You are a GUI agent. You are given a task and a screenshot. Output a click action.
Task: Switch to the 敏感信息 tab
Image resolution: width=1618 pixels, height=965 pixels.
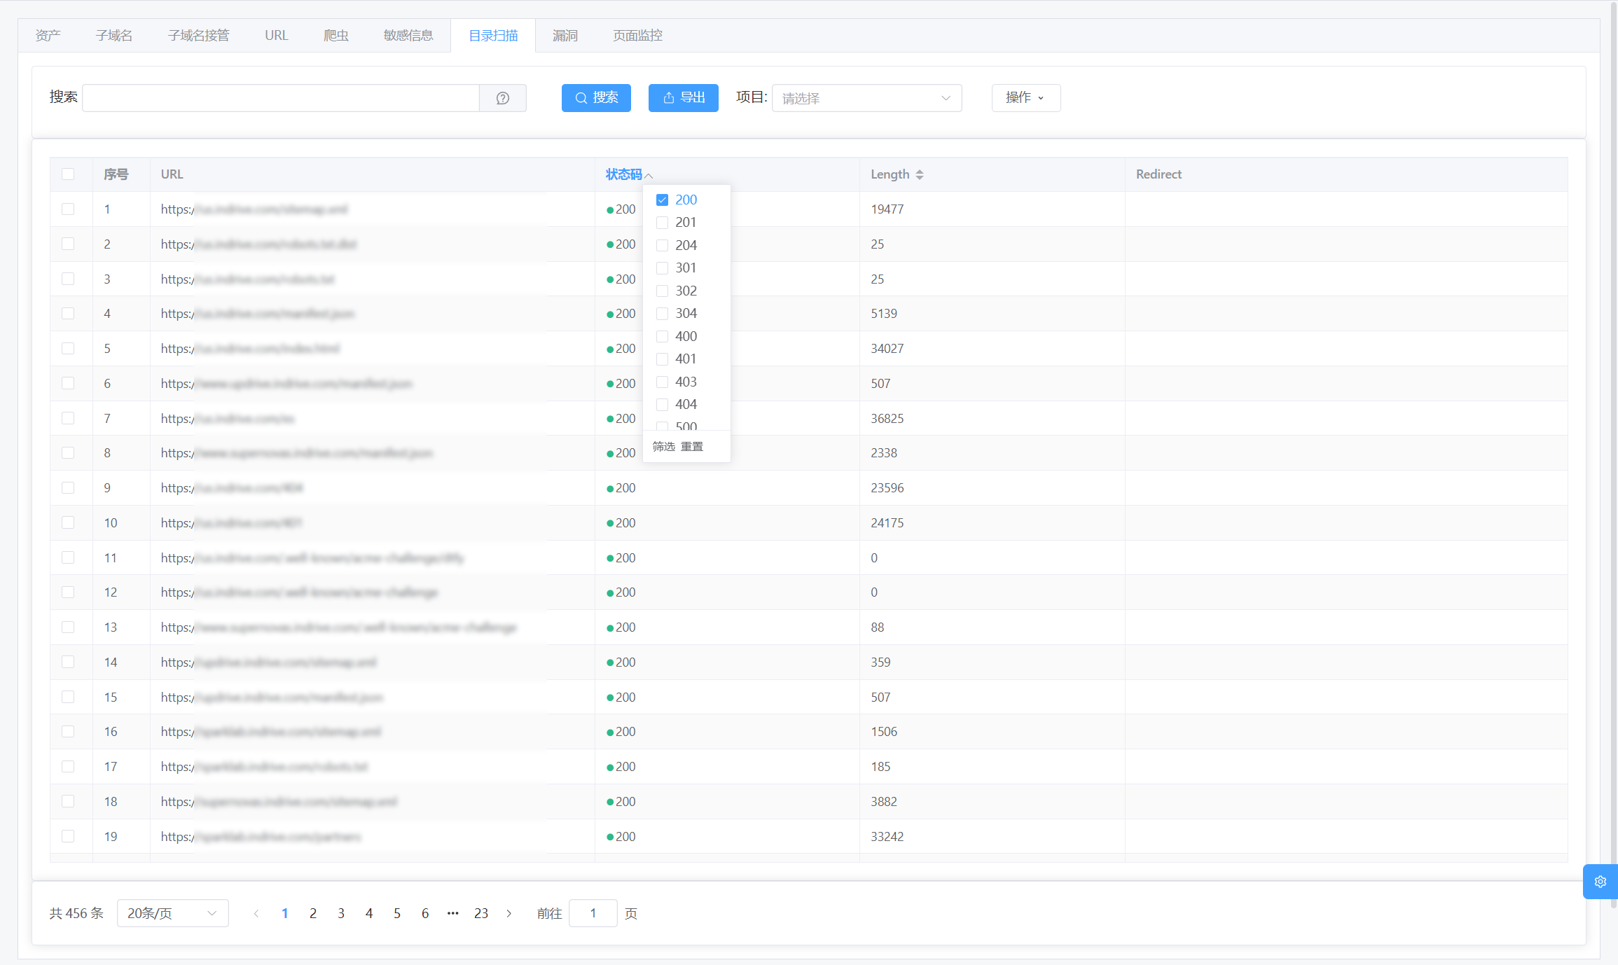tap(408, 36)
